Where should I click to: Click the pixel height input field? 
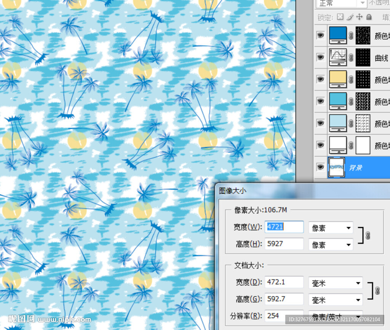(x=284, y=243)
